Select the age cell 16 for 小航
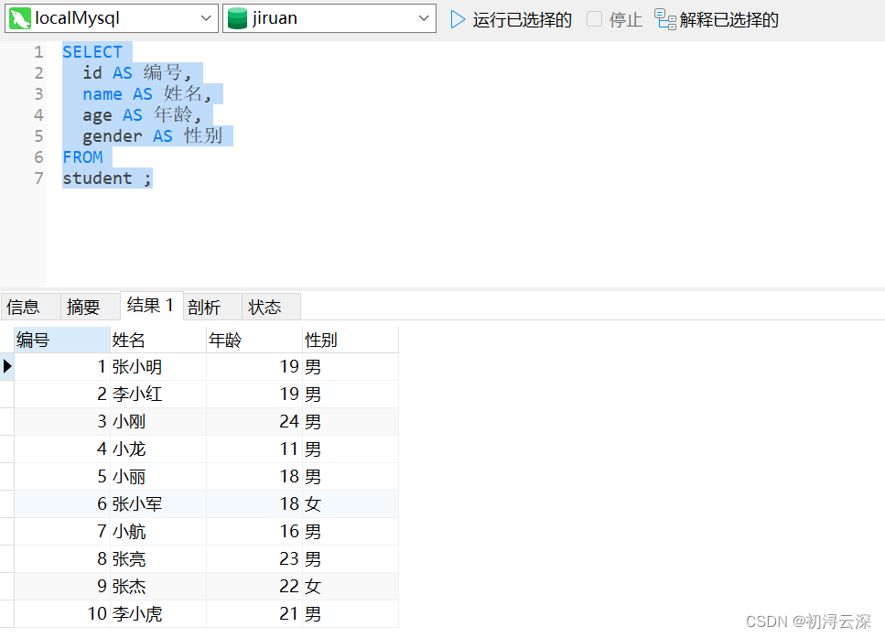885x638 pixels. [254, 532]
